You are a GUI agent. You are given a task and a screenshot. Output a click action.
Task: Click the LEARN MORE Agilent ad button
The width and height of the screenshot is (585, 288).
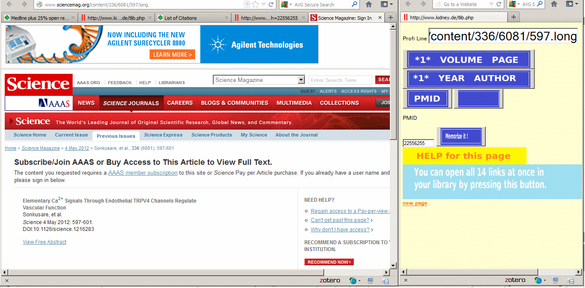tap(172, 55)
